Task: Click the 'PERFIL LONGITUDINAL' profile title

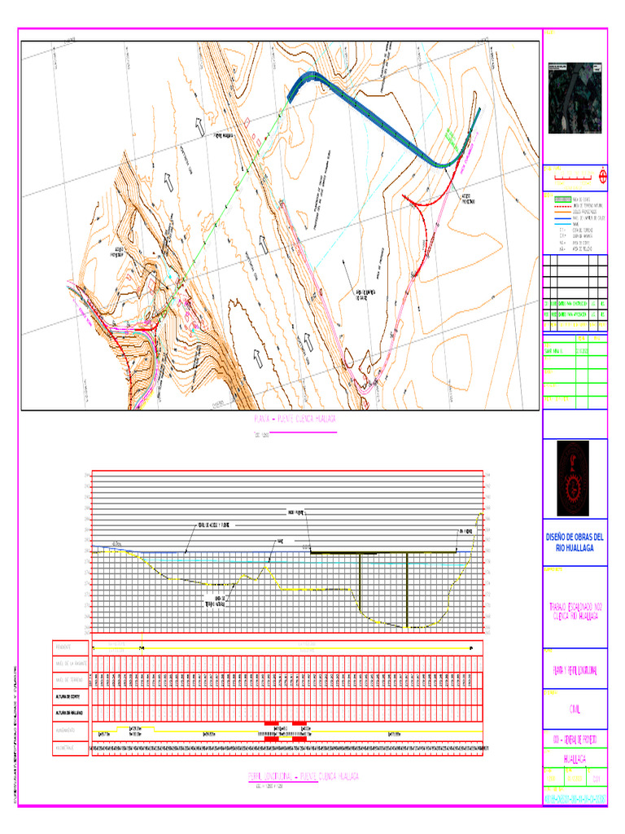Action: [x=301, y=776]
